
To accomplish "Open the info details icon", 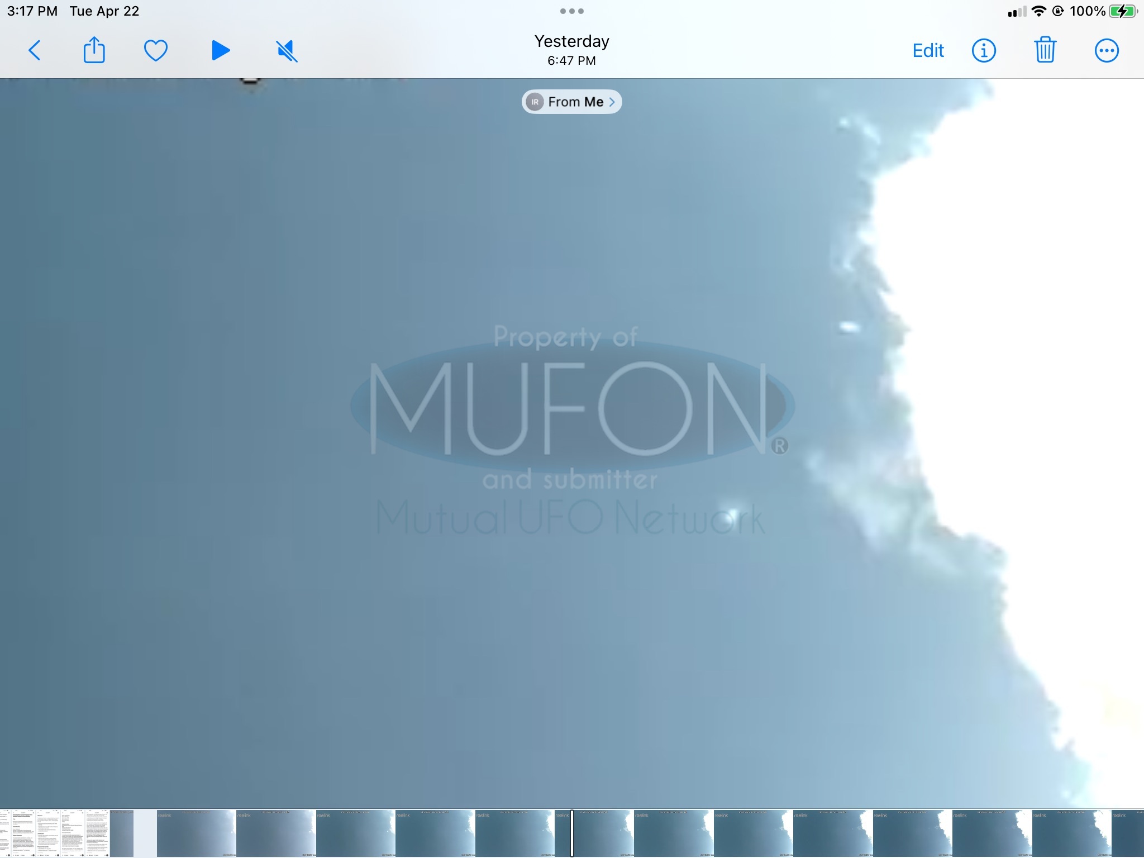I will click(x=984, y=51).
